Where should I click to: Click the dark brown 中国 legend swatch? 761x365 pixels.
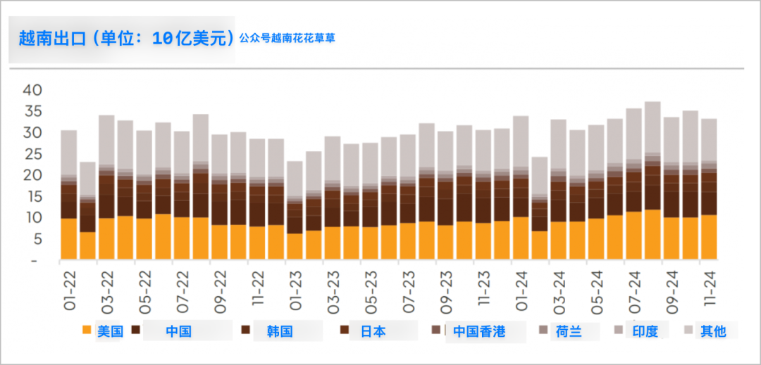pos(136,330)
